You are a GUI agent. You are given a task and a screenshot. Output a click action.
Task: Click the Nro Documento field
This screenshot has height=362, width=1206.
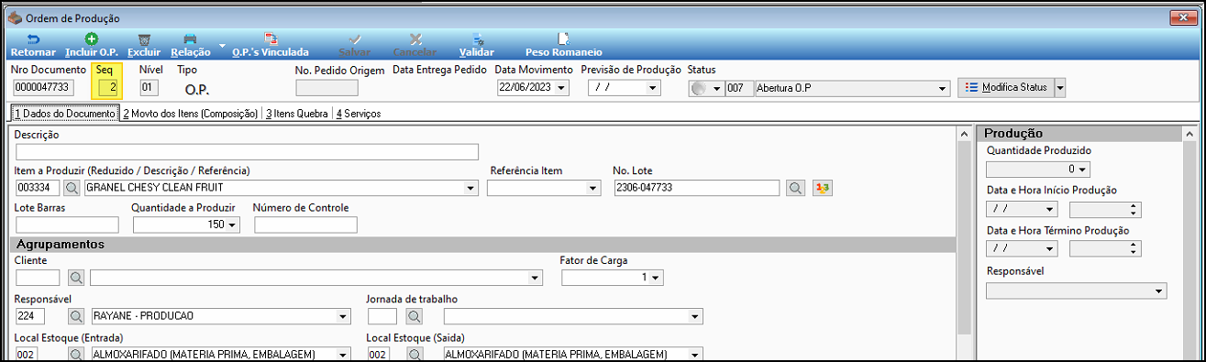click(x=43, y=88)
